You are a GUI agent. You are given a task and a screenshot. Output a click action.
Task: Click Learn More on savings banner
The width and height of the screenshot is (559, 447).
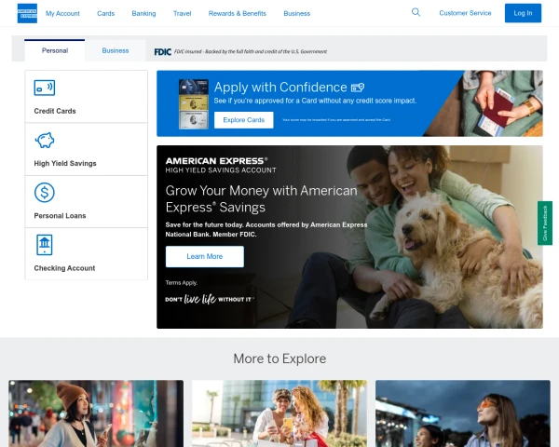204,256
